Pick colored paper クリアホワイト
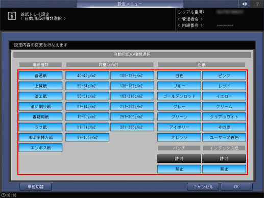This screenshot has width=264, height=198. [224, 117]
